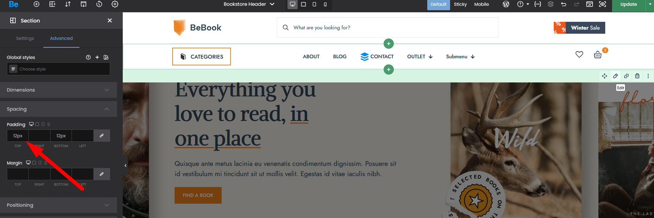The image size is (654, 218).
Task: Open the OUTLET submenu
Action: coord(420,57)
